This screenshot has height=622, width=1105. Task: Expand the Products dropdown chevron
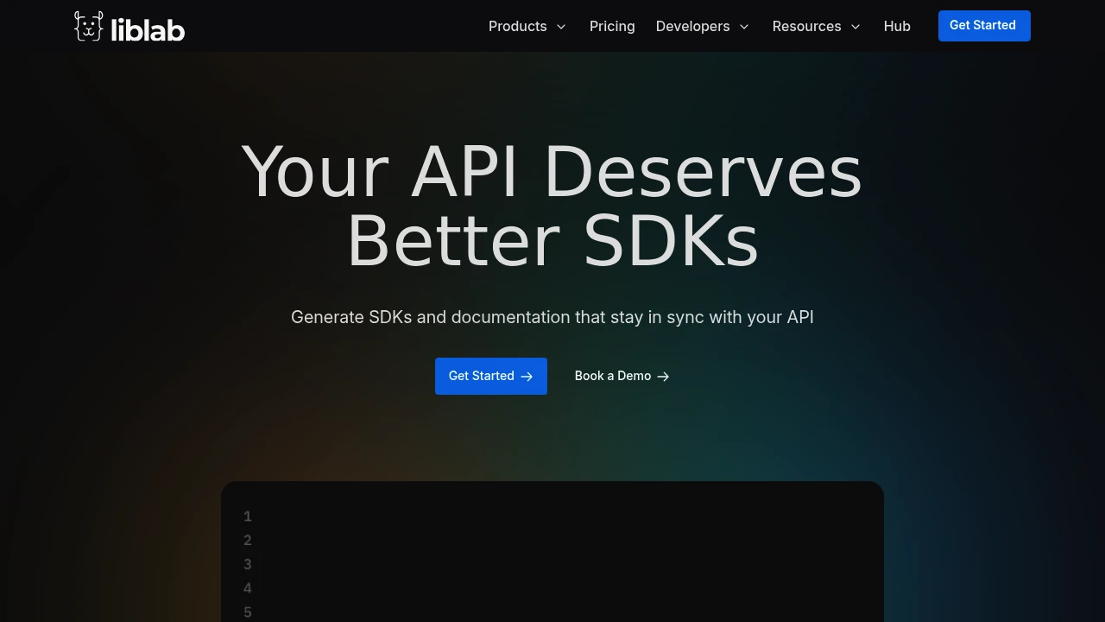click(x=561, y=27)
